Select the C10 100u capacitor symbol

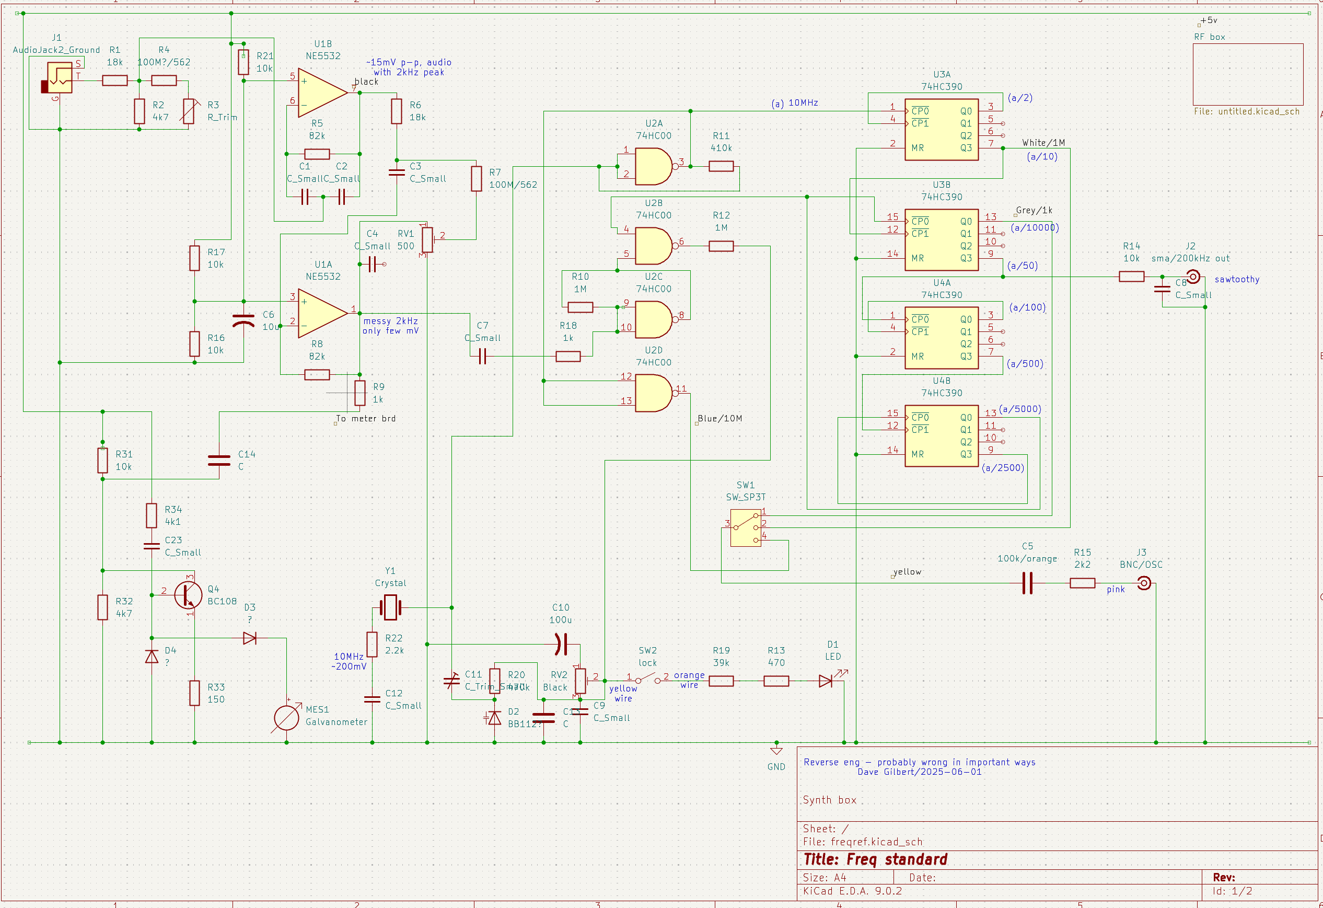[561, 644]
